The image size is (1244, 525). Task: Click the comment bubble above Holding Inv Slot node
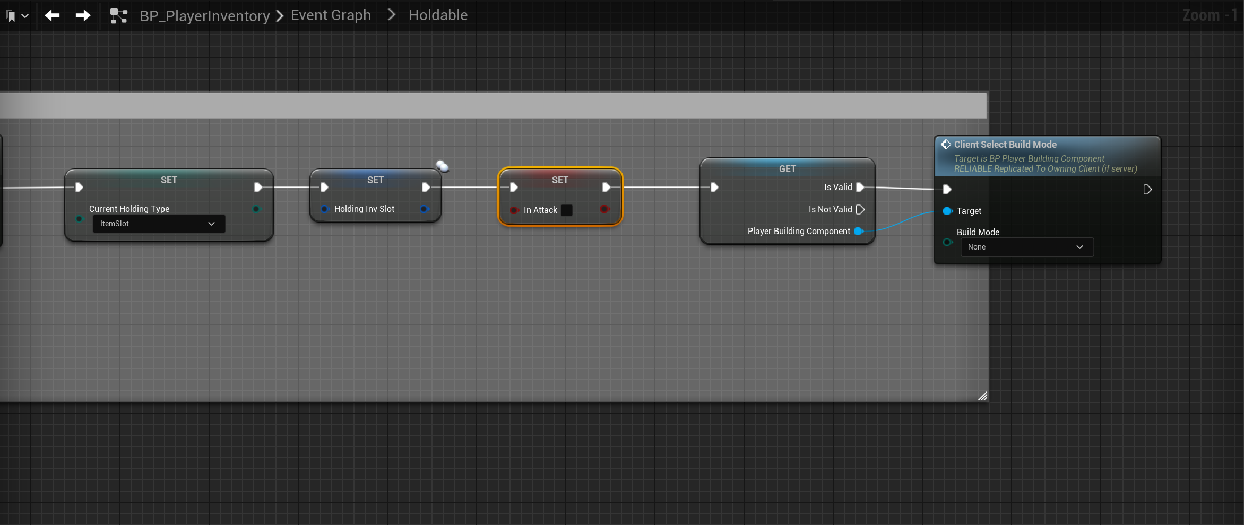442,166
